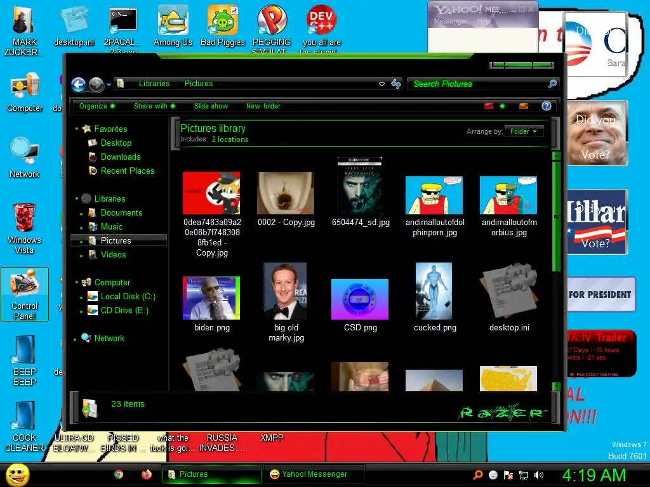The width and height of the screenshot is (650, 487).
Task: Click the file list scroll up arrow
Action: click(556, 156)
